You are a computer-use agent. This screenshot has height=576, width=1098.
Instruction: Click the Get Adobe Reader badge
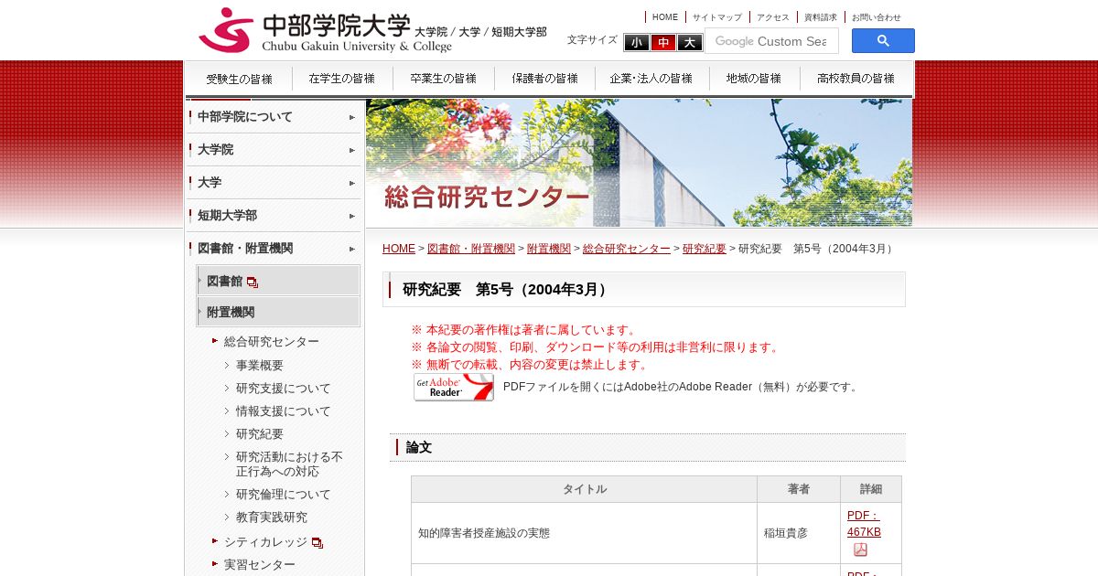click(x=454, y=387)
